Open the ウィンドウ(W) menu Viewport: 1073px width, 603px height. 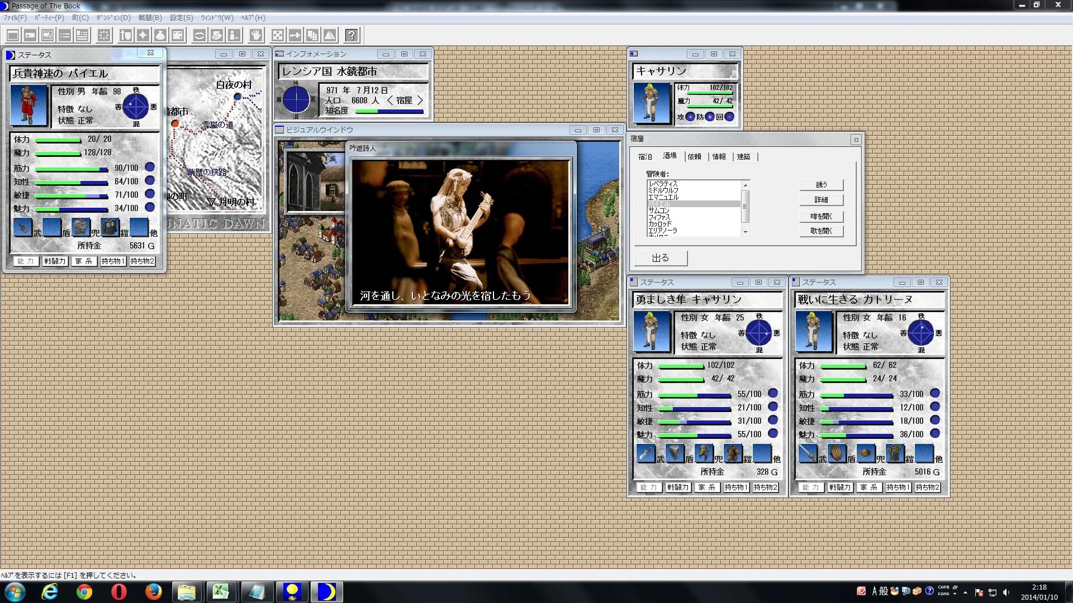coord(217,18)
